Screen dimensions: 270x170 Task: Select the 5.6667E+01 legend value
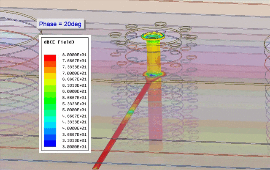coord(74,98)
